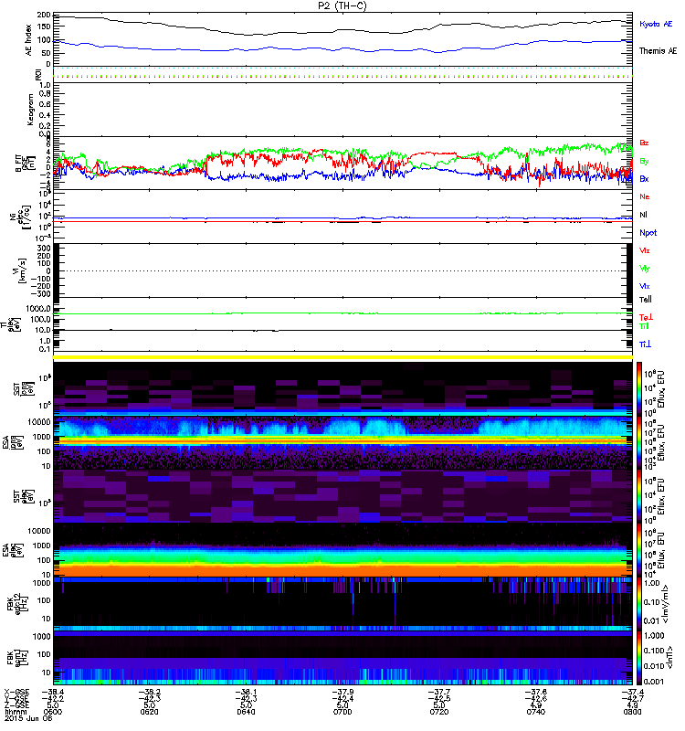Click the Keogram panel axis label
The image size is (685, 731).
30,110
